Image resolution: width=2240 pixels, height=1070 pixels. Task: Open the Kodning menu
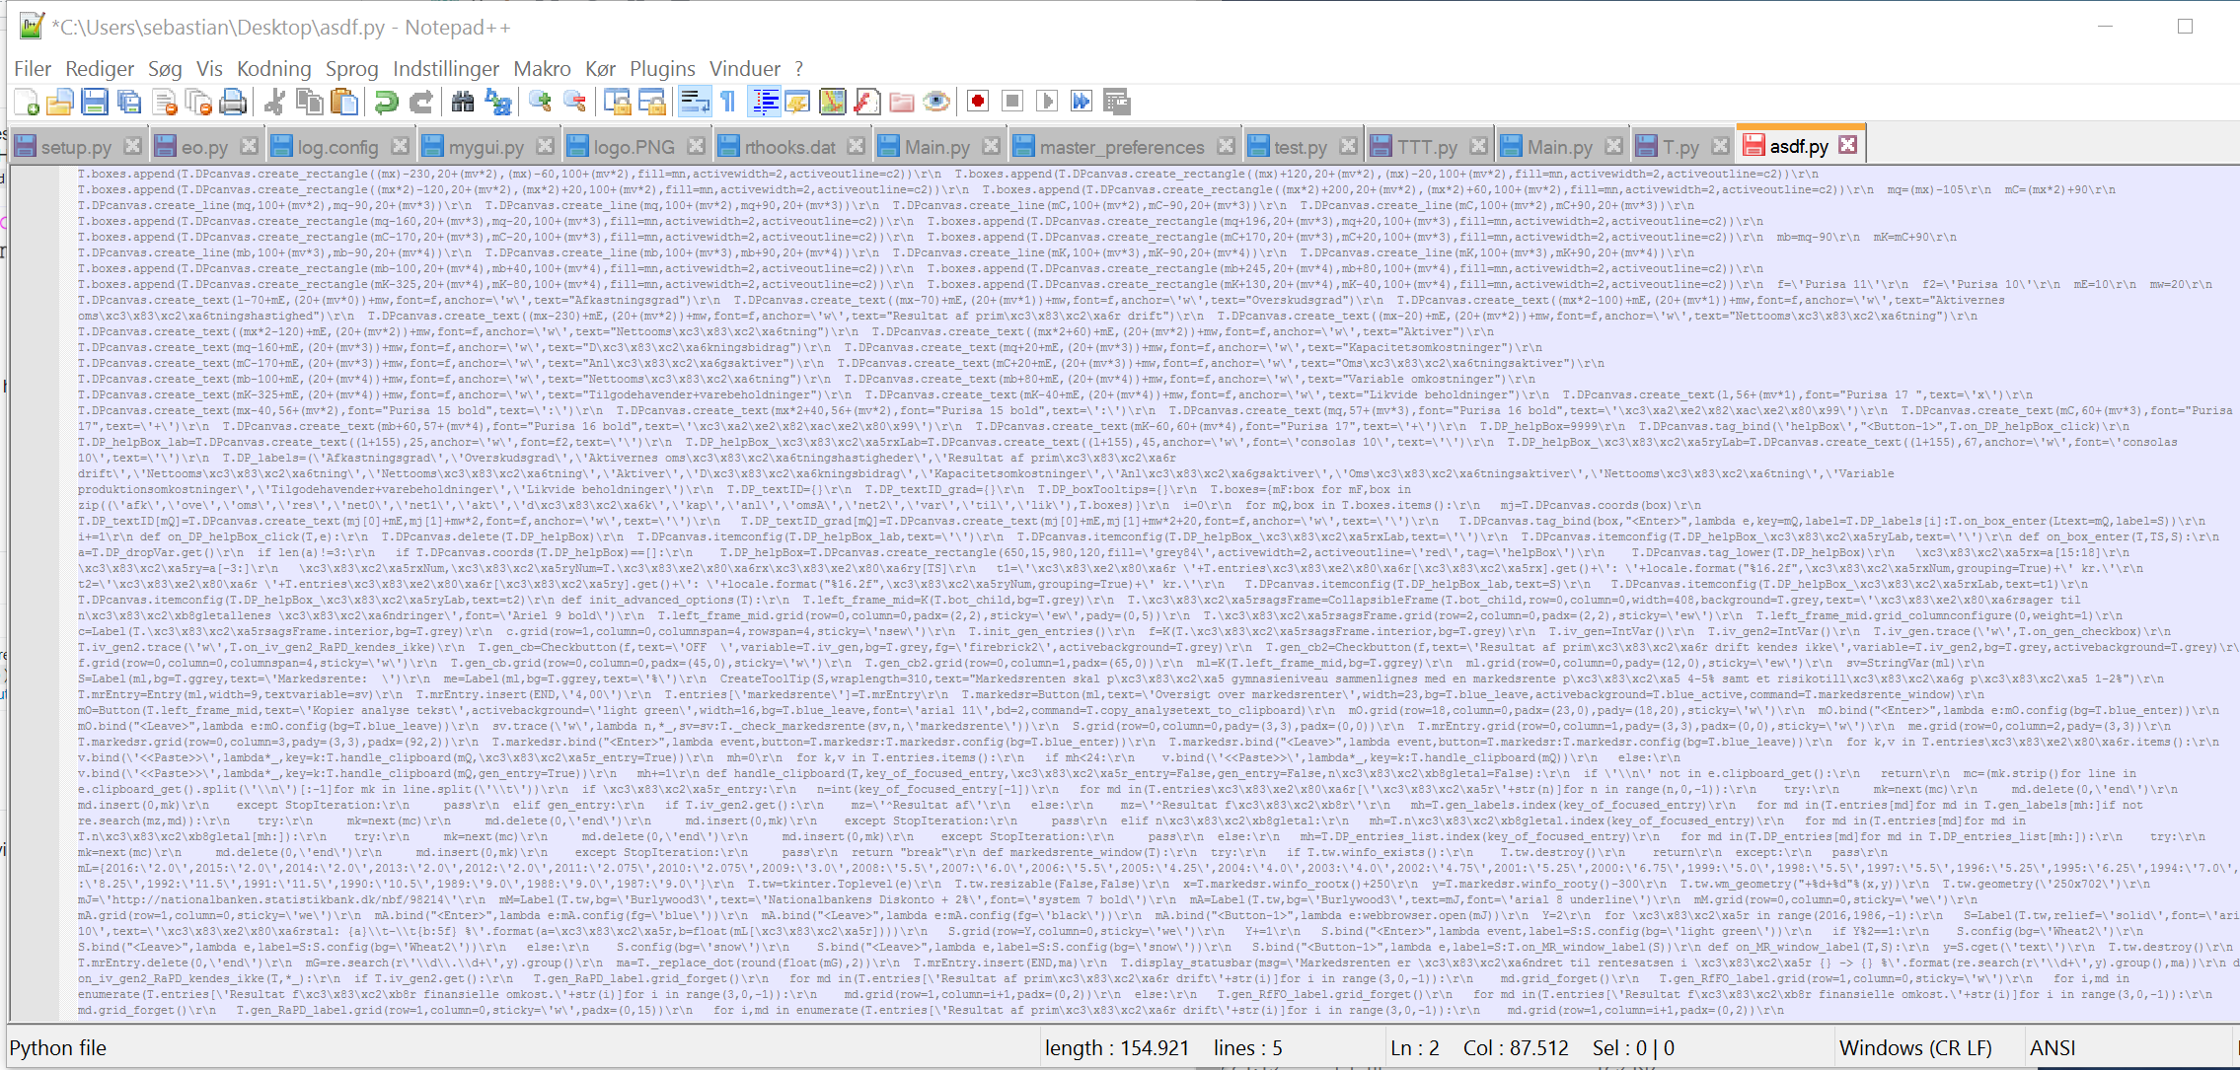click(x=273, y=69)
